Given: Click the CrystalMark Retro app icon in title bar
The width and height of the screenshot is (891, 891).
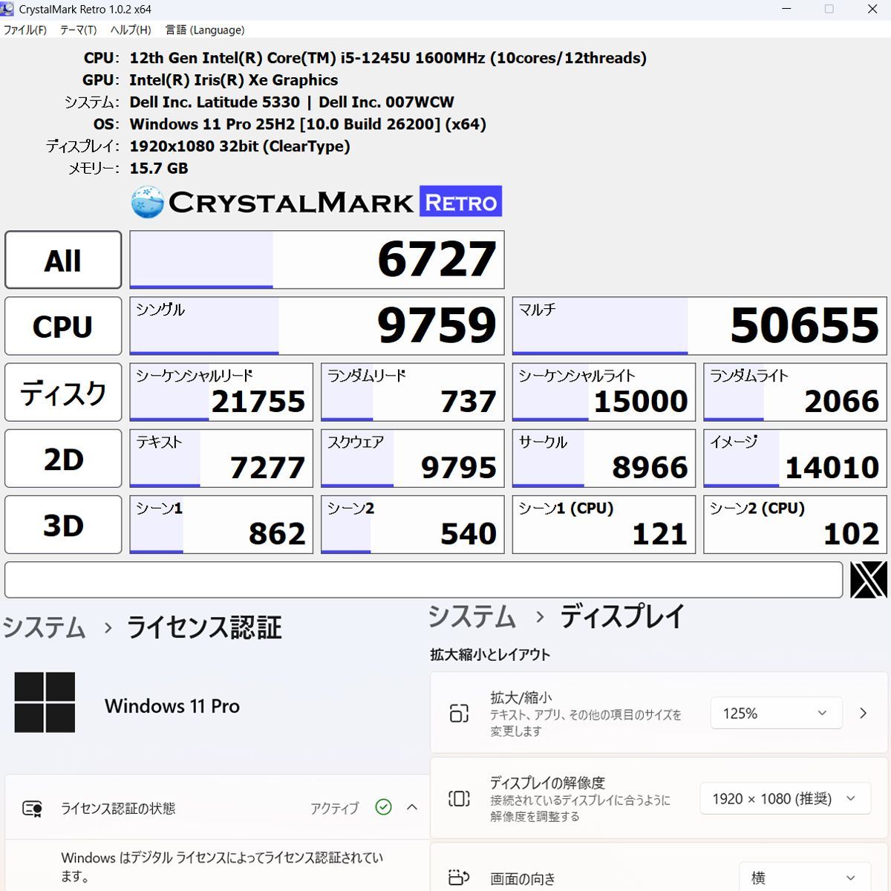Looking at the screenshot, I should [8, 10].
